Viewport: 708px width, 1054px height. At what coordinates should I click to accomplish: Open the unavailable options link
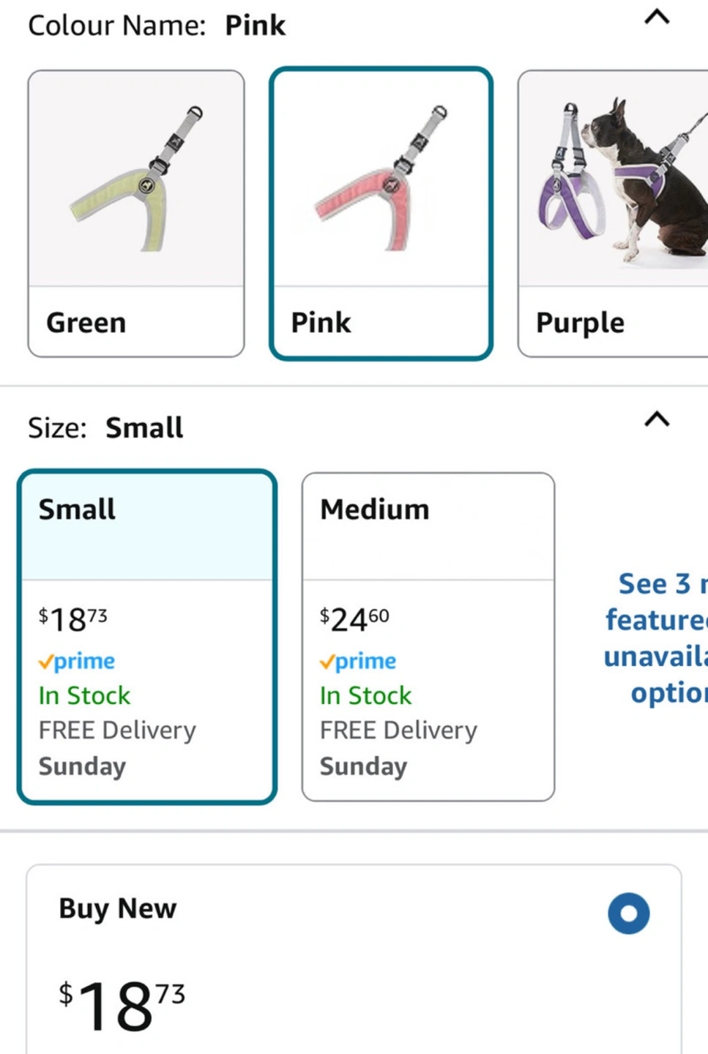655,638
